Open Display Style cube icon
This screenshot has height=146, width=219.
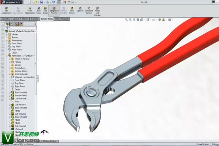pos(147,20)
